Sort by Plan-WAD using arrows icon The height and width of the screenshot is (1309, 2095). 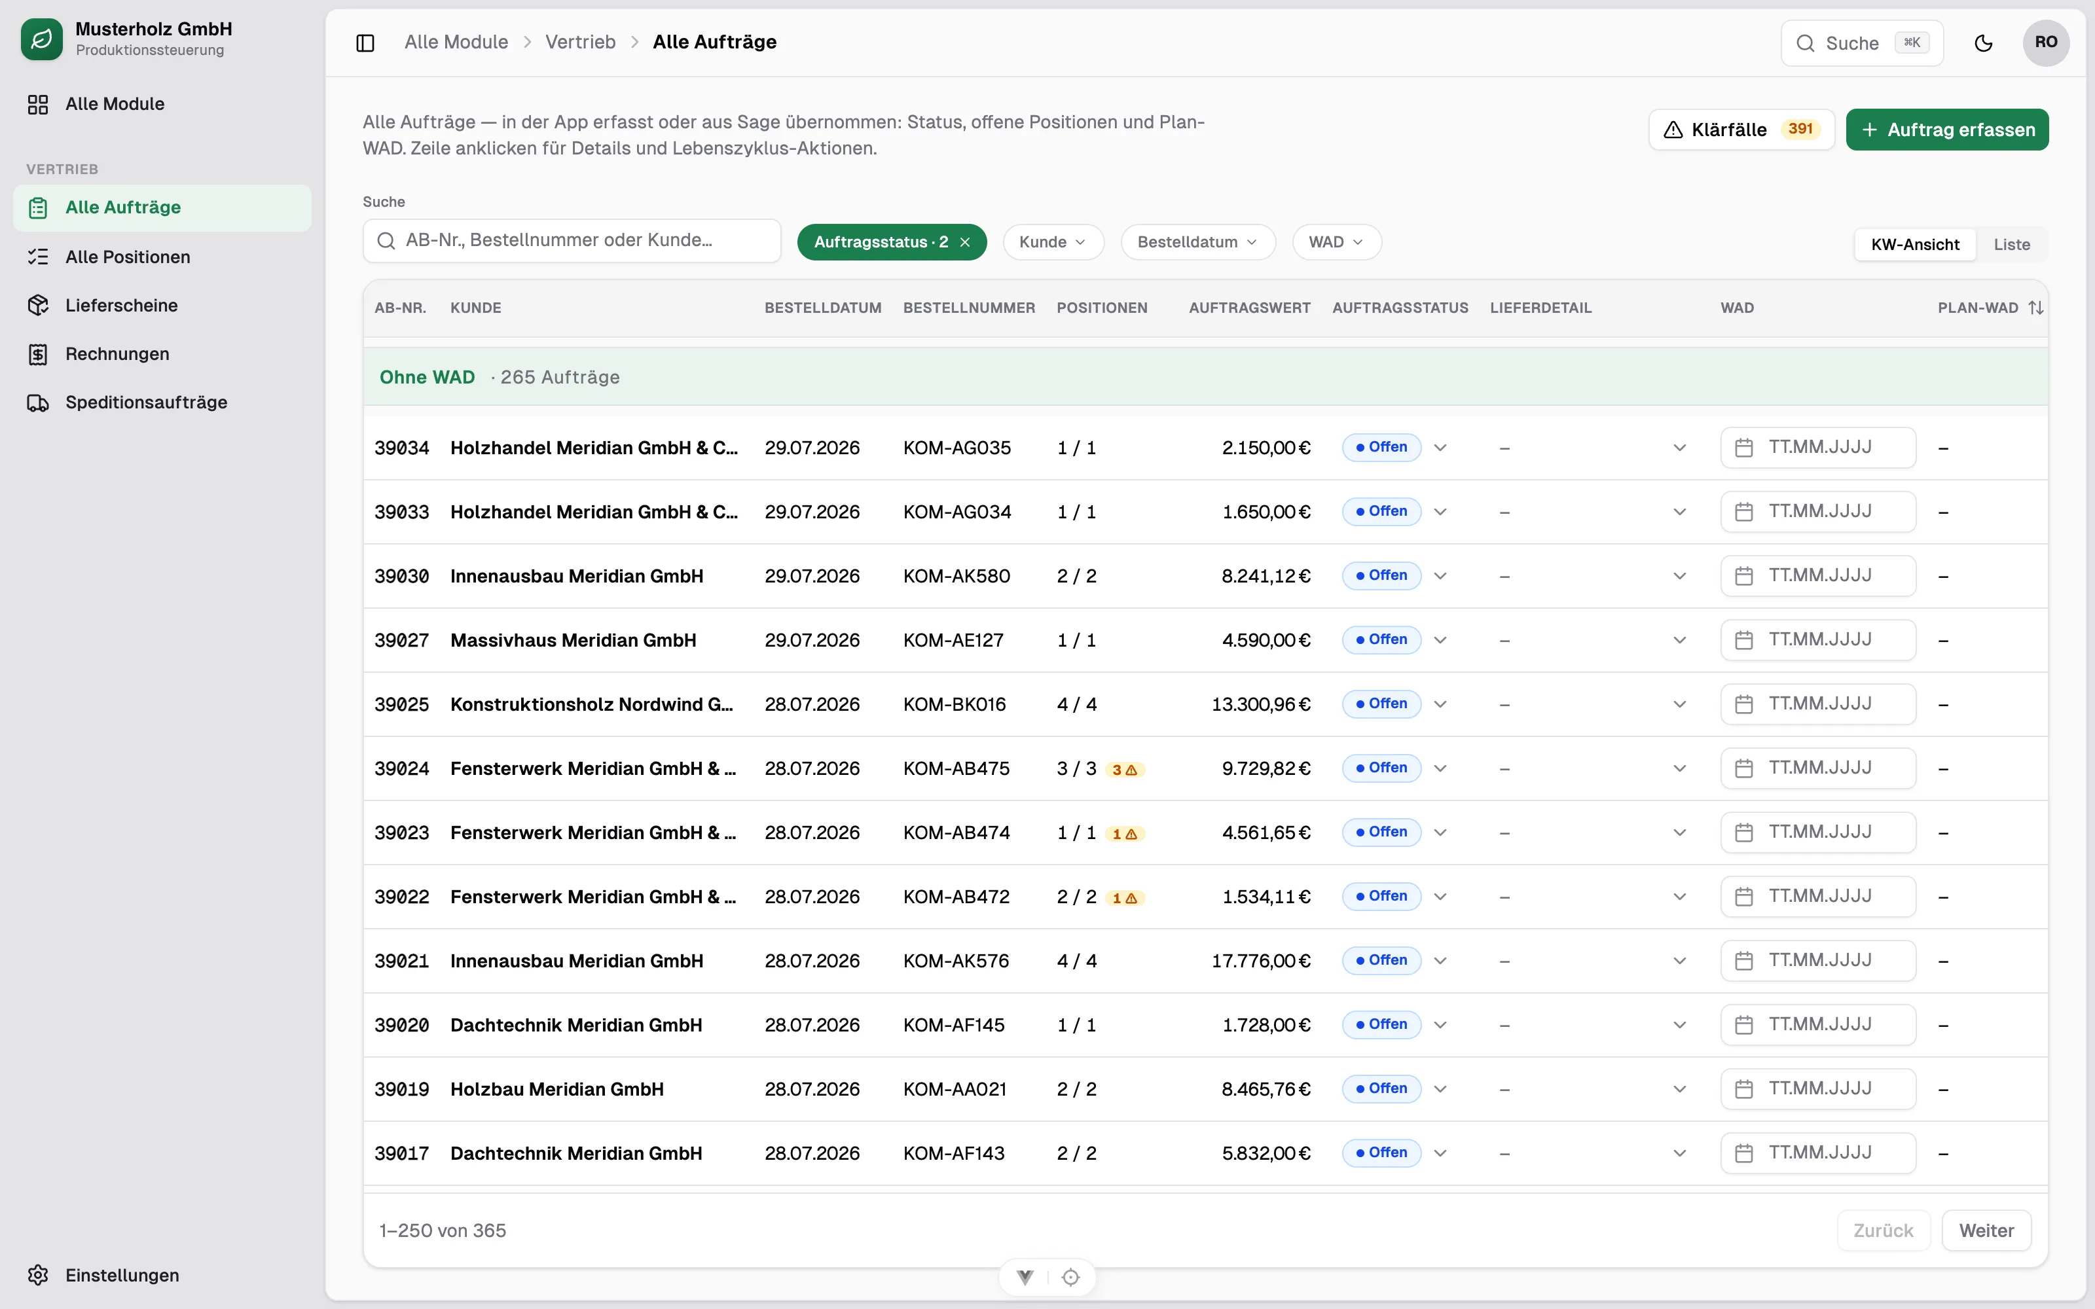2036,308
